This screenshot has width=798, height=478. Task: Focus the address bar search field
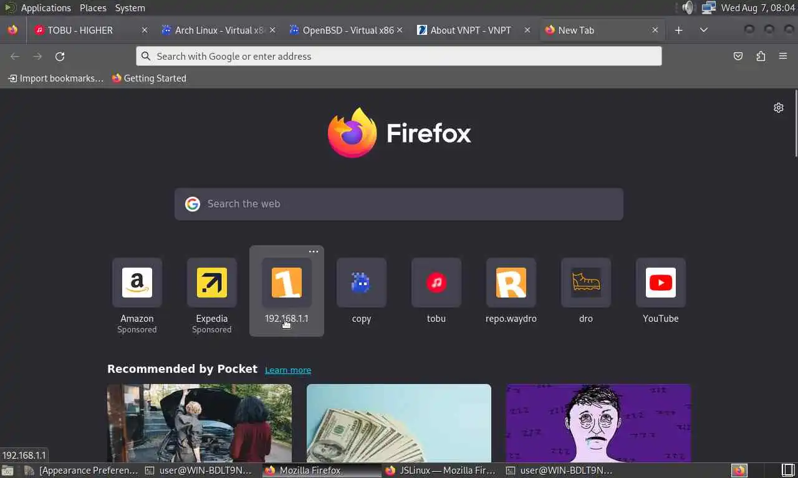399,56
